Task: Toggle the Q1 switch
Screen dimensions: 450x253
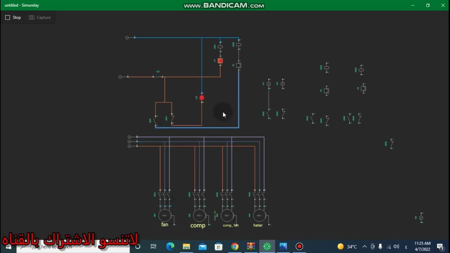Action: [158, 76]
